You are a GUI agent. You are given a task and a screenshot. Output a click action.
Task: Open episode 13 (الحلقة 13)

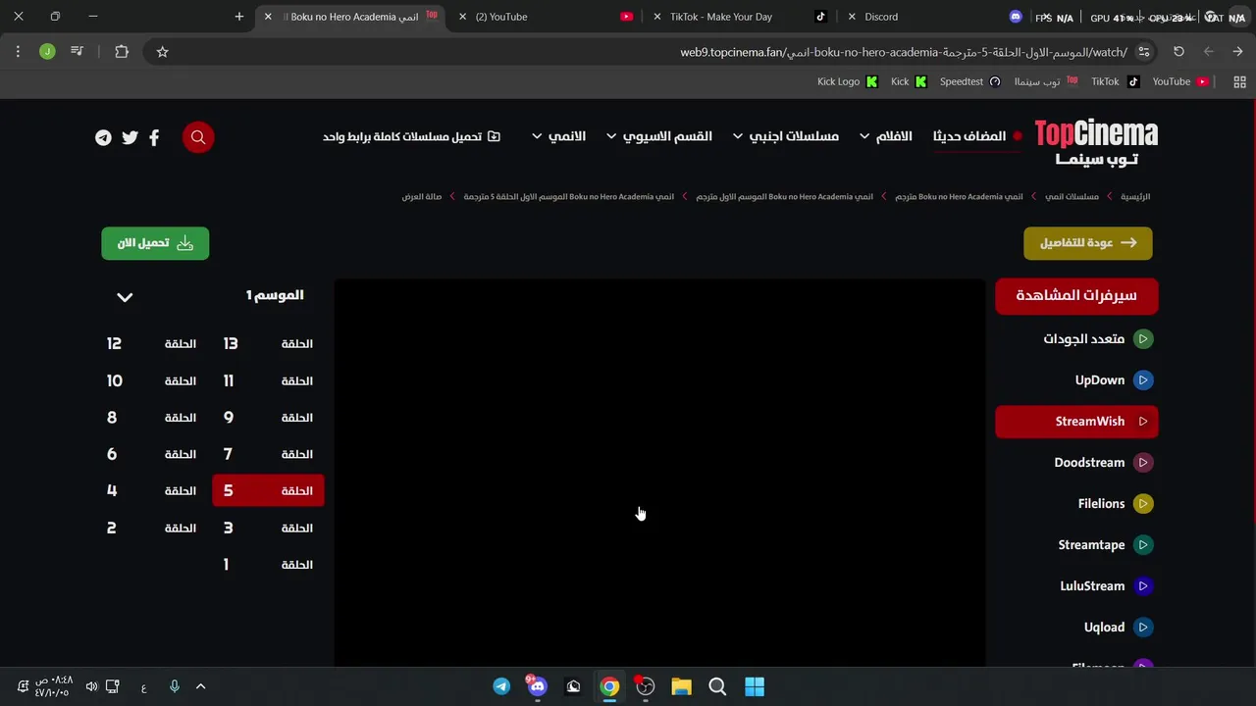coord(268,344)
